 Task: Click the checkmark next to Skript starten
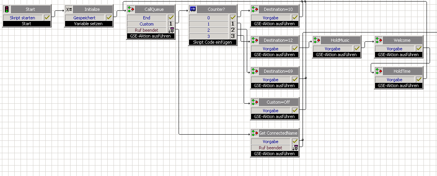(x=47, y=17)
